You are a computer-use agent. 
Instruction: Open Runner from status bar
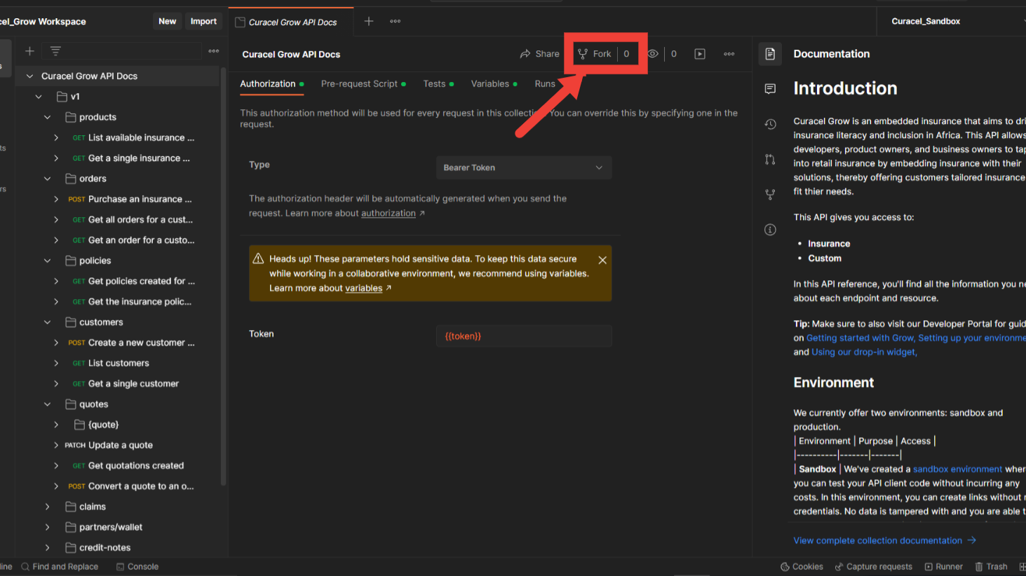tap(943, 567)
